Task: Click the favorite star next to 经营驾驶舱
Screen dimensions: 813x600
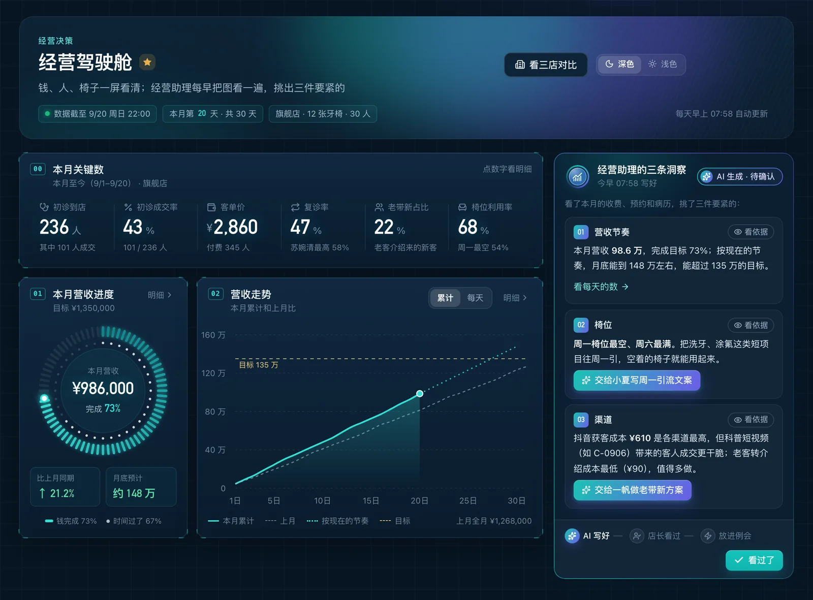Action: (147, 62)
